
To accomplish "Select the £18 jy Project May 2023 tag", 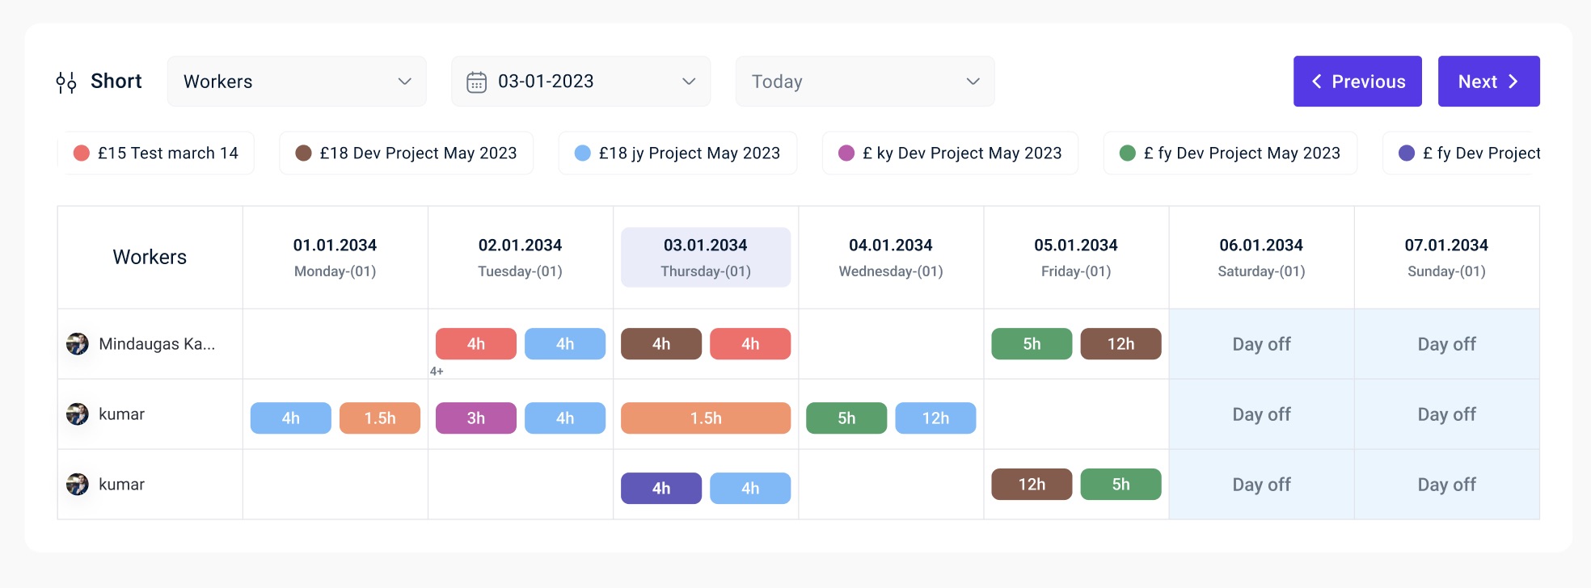I will tap(677, 153).
